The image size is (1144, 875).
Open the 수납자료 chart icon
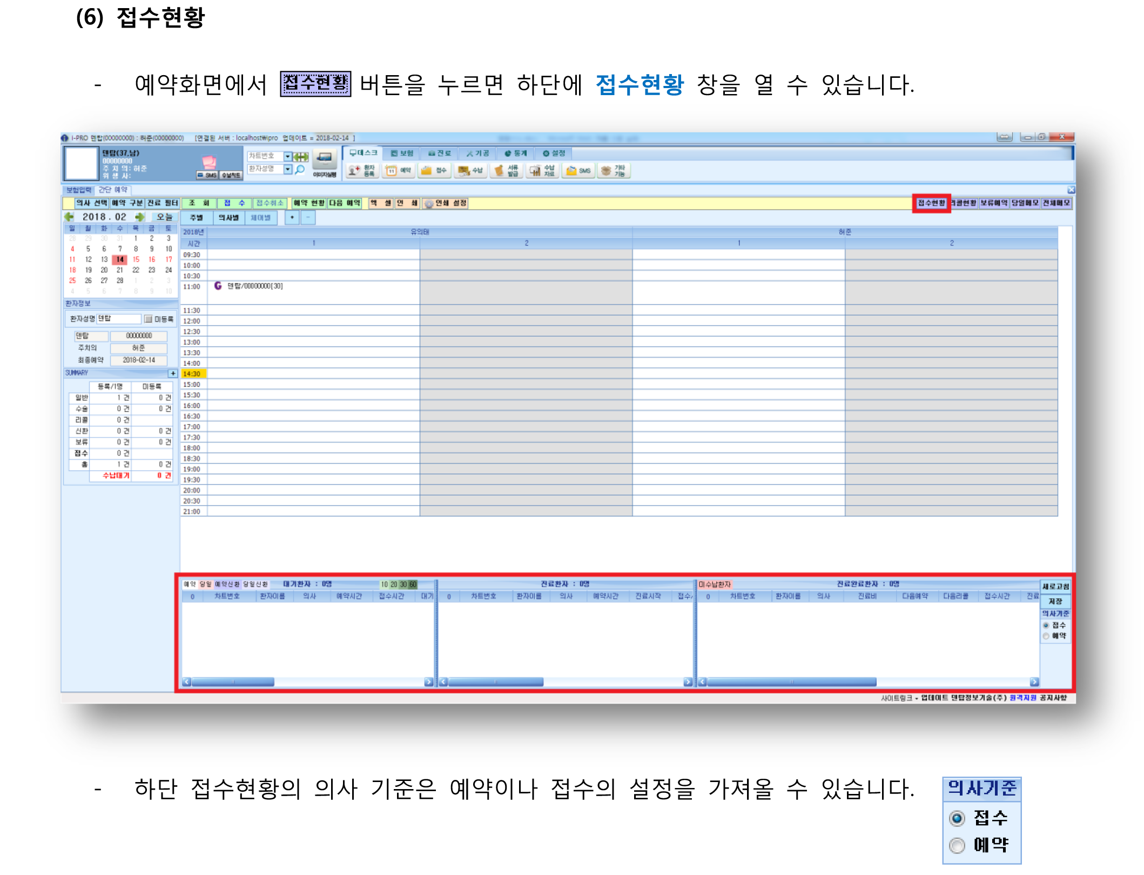542,171
